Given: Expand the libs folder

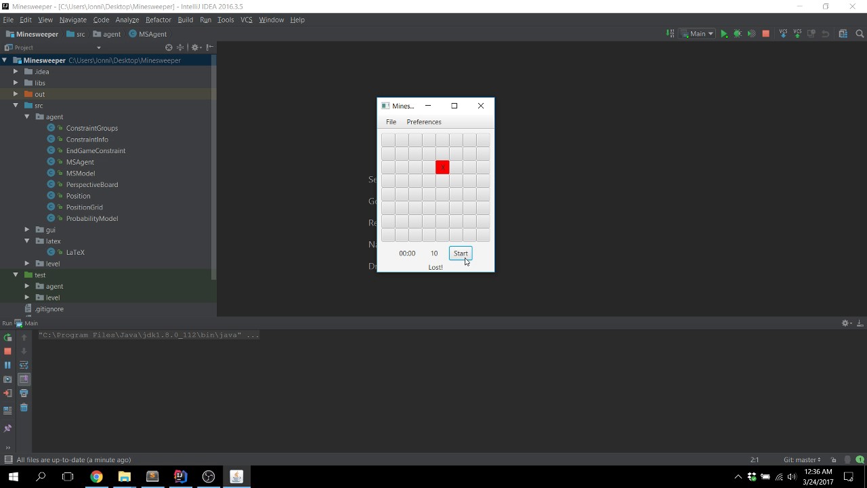Looking at the screenshot, I should [16, 83].
